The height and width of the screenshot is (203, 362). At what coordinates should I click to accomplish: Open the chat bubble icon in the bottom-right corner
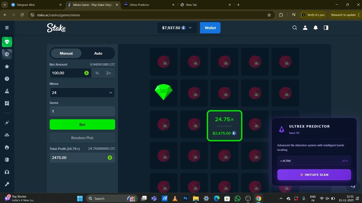click(353, 186)
